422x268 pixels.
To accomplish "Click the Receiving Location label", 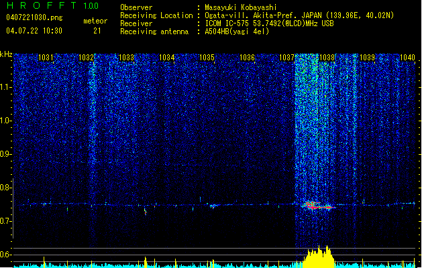I will 156,15.
